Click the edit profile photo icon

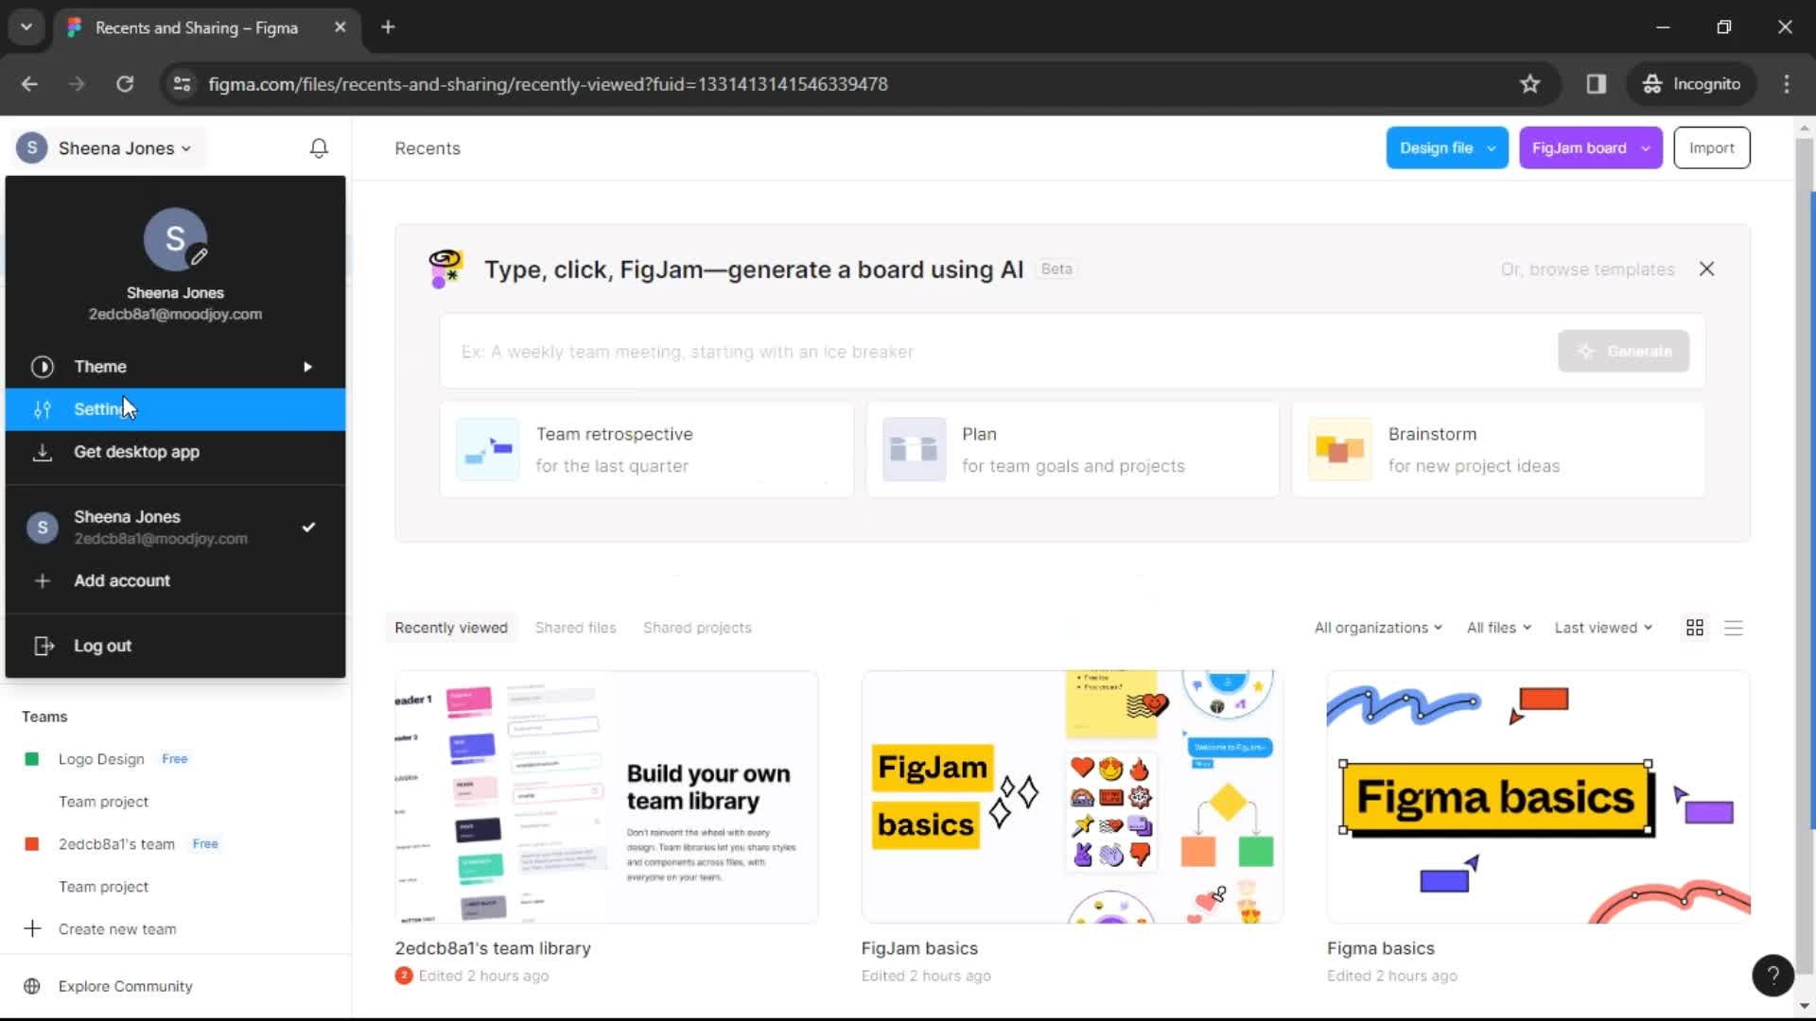pos(200,258)
